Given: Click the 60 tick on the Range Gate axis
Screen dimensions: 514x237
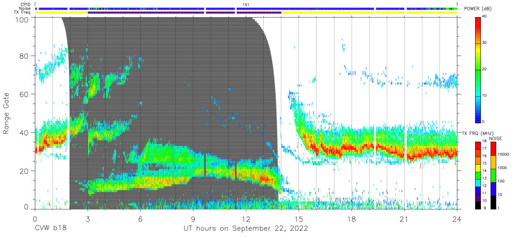Looking at the screenshot, I should tap(25, 94).
